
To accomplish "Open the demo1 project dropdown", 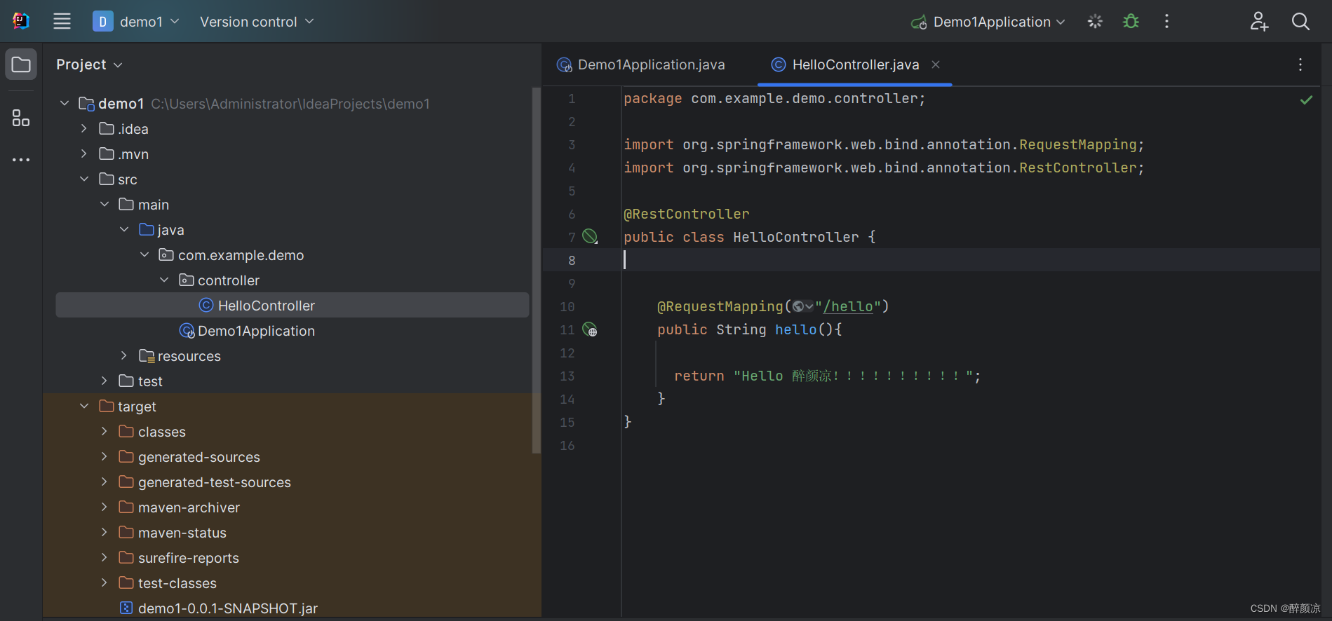I will click(x=136, y=22).
